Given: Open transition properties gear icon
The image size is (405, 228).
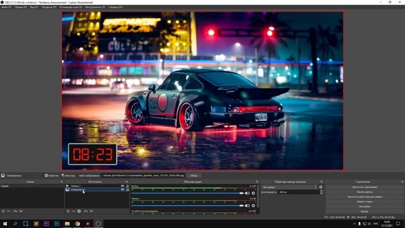Looking at the screenshot, I should click(321, 187).
